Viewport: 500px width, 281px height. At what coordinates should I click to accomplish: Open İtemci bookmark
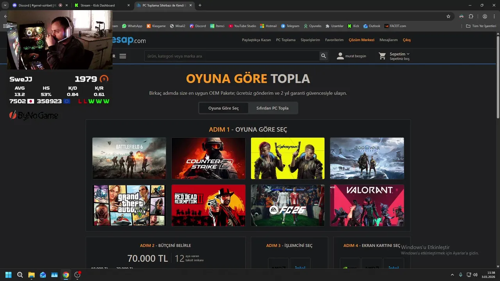(x=217, y=26)
